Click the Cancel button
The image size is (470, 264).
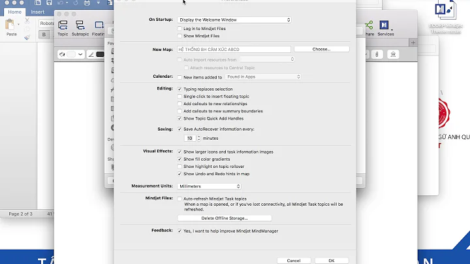[294, 261]
